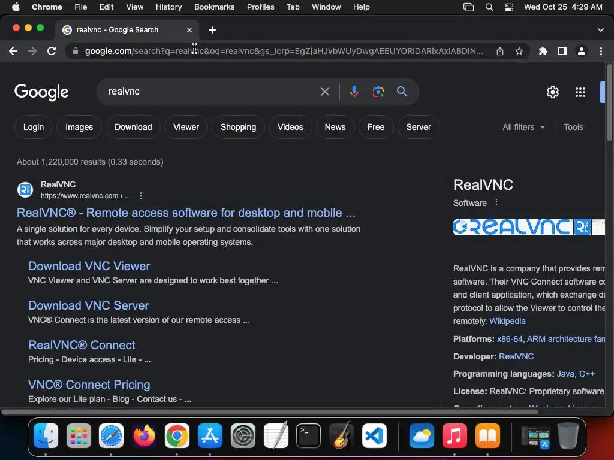Bookmark this page with the star icon
This screenshot has width=614, height=460.
pyautogui.click(x=519, y=52)
